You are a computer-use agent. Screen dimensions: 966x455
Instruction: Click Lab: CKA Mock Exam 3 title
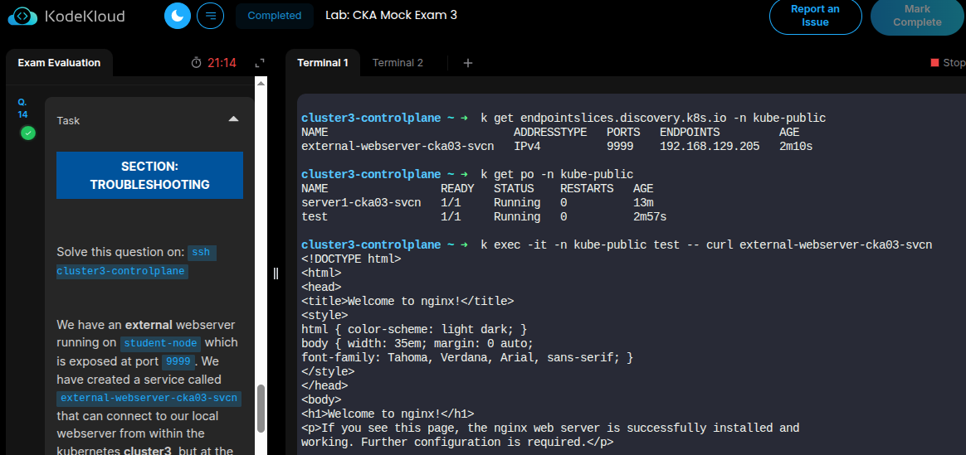coord(391,16)
